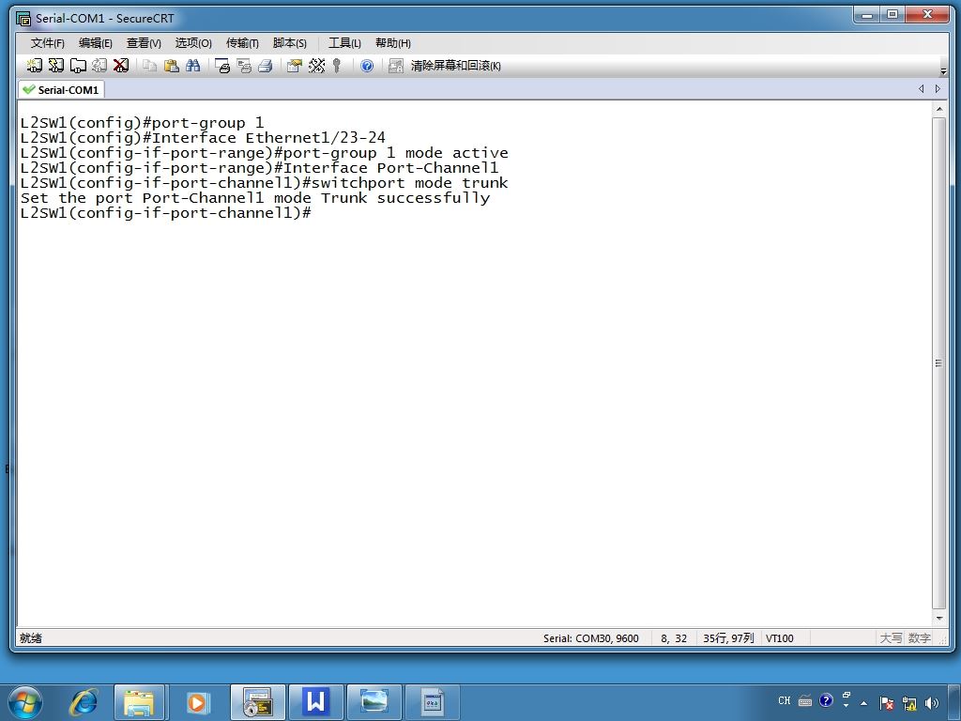
Task: Click 'Set the port Port-Channel1 mode Trunk successfully' line
Action: click(x=255, y=198)
